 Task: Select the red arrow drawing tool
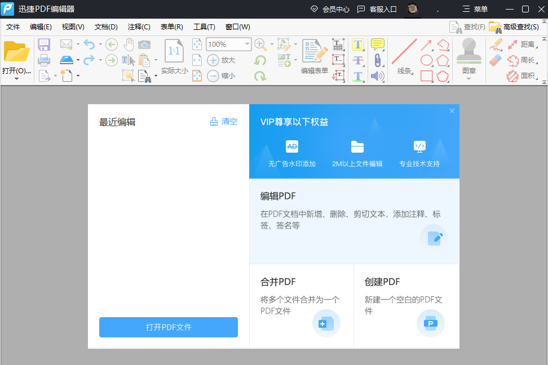point(426,44)
